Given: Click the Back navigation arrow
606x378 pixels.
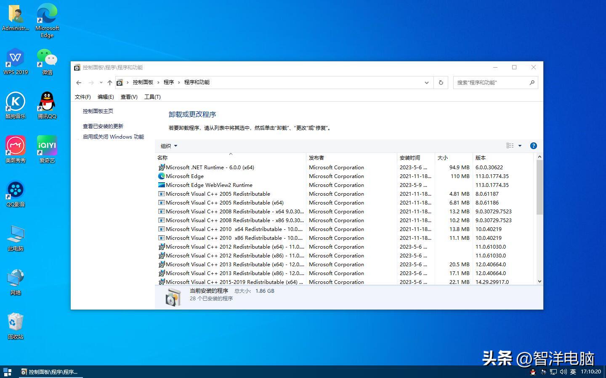Looking at the screenshot, I should 79,83.
